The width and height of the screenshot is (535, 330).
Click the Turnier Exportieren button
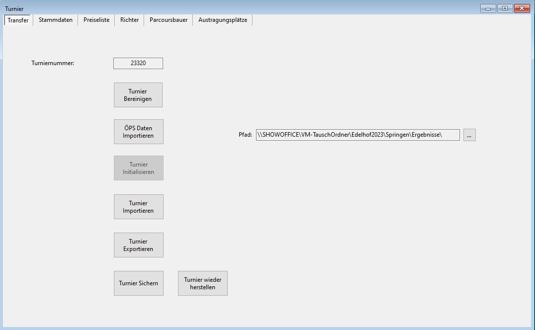[x=138, y=245]
